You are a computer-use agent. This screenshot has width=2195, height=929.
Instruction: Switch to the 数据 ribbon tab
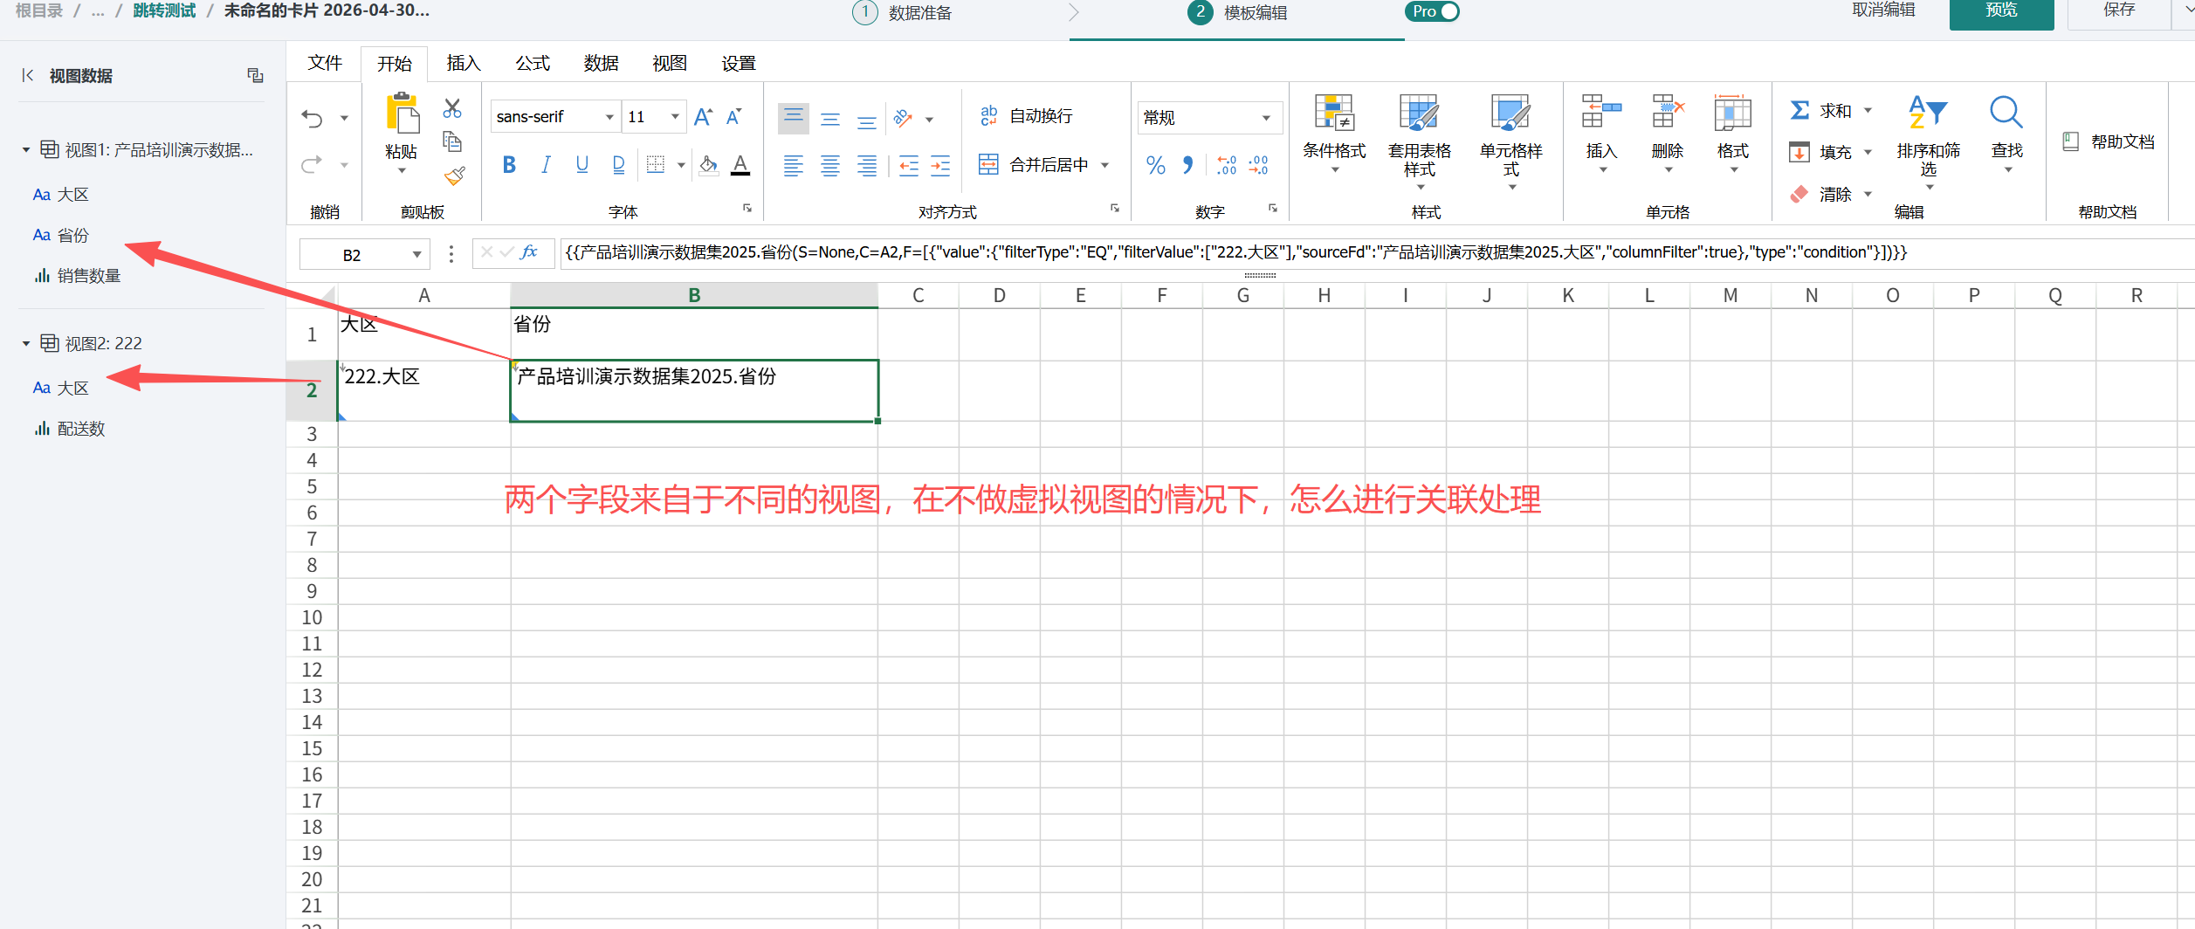coord(601,63)
